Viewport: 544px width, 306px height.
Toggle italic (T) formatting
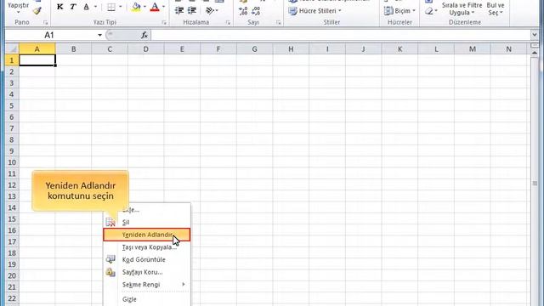tap(73, 7)
